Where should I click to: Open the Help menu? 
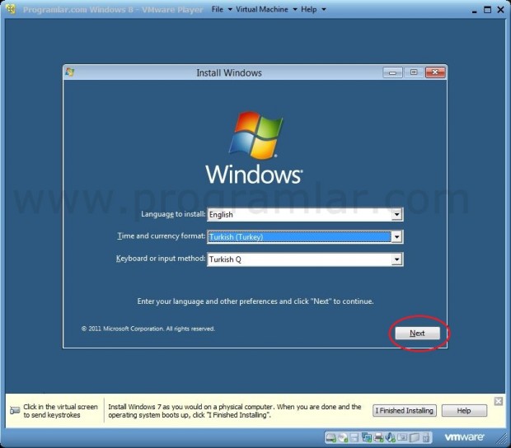pyautogui.click(x=313, y=9)
